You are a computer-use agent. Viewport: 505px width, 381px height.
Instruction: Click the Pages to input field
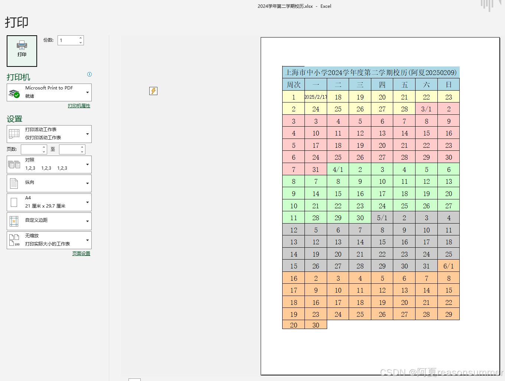pyautogui.click(x=69, y=149)
